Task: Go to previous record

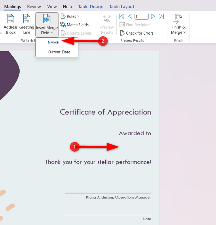Action: 130,16
